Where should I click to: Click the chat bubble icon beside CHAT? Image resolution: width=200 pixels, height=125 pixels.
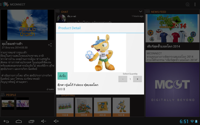click(58, 11)
